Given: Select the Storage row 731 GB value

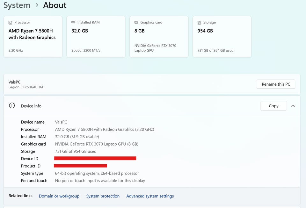Looking at the screenshot, I should click(76, 151).
